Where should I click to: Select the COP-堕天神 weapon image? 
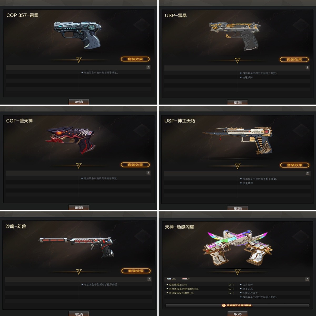pos(70,140)
